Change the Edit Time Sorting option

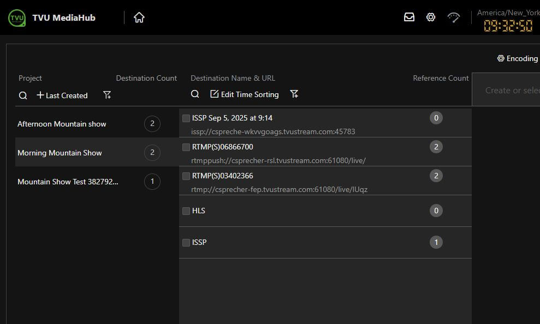tap(245, 94)
